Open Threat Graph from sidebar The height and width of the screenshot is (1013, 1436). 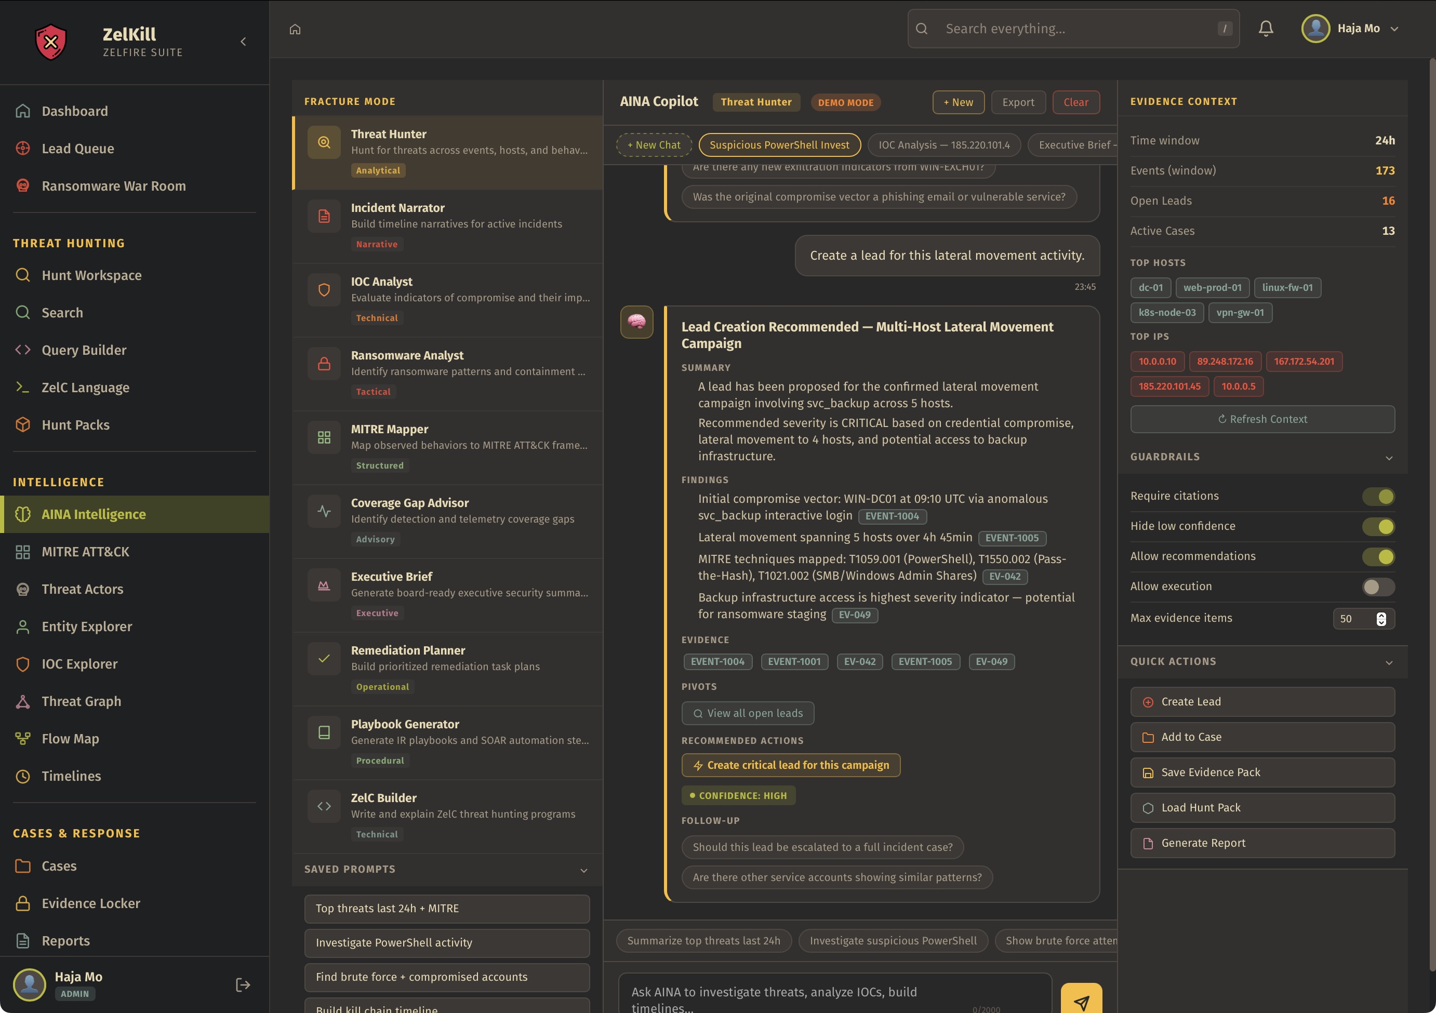point(81,702)
